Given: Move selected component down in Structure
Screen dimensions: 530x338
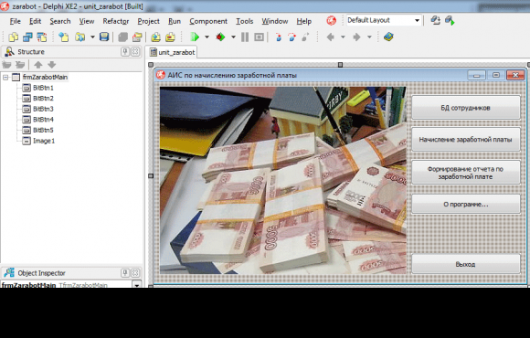Looking at the screenshot, I should pyautogui.click(x=51, y=65).
